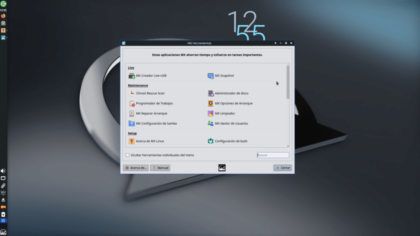The image size is (420, 236).
Task: Open MX Opciones de Arranque icon
Action: (x=210, y=103)
